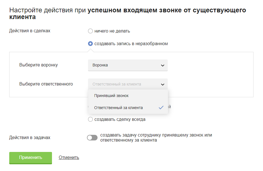Pick "Принявший звонок" from the dropdown list

(x=111, y=96)
